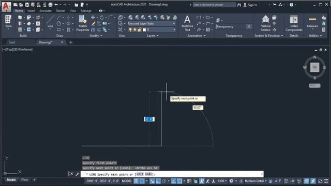Click the Measure tool in Utilities

(x=312, y=22)
